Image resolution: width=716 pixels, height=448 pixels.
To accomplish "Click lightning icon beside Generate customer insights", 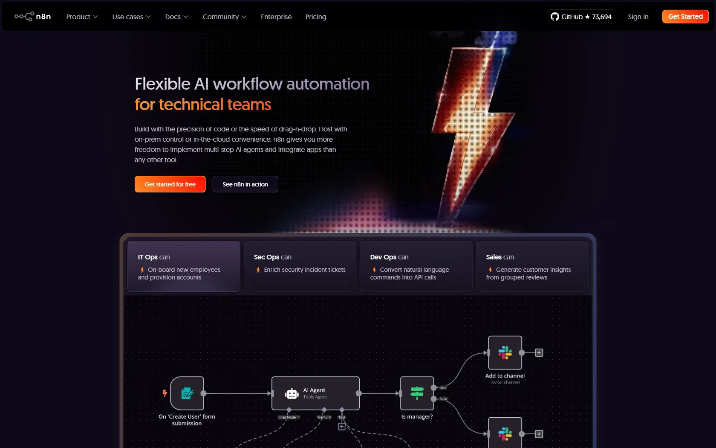I will 491,270.
